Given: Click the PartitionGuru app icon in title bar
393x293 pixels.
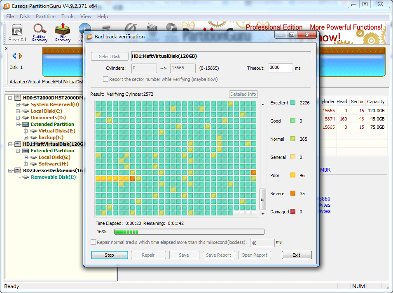Looking at the screenshot, I should tap(7, 6).
